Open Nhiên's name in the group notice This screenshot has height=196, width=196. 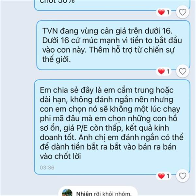click(x=84, y=194)
